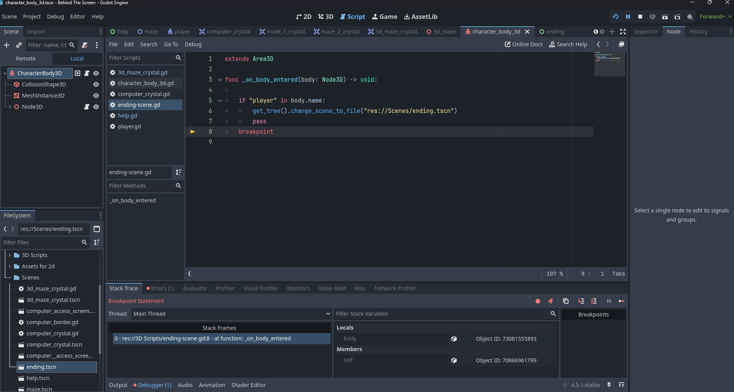Toggle alphabetical sorting of methods list
The height and width of the screenshot is (392, 734).
click(x=178, y=172)
